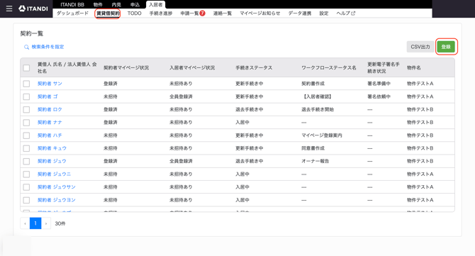
Task: Open contract 契約者 キュウ link
Action: coord(52,148)
